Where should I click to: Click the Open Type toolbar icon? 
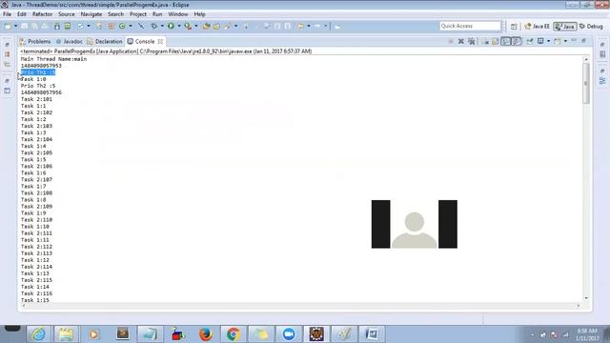click(x=207, y=26)
